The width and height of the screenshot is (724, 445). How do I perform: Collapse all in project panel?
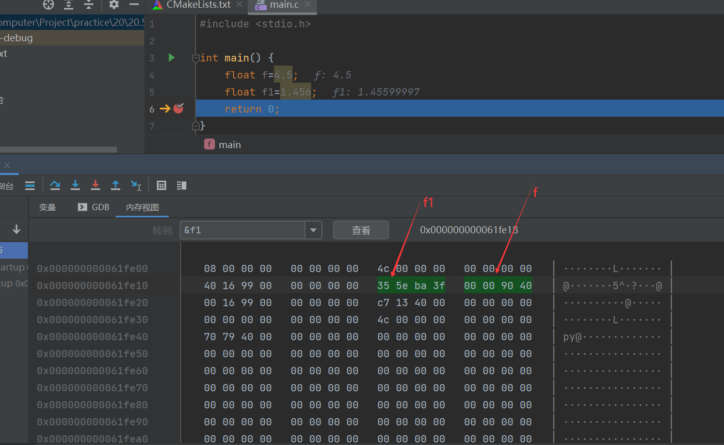pos(89,5)
